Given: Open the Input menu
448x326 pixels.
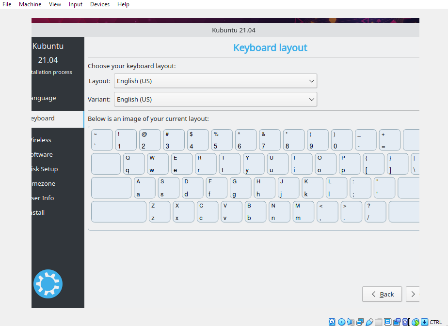Looking at the screenshot, I should (76, 4).
